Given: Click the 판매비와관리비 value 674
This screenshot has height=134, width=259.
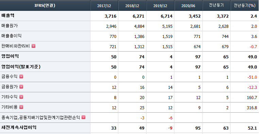Looking at the screenshot, I should (x=197, y=46).
